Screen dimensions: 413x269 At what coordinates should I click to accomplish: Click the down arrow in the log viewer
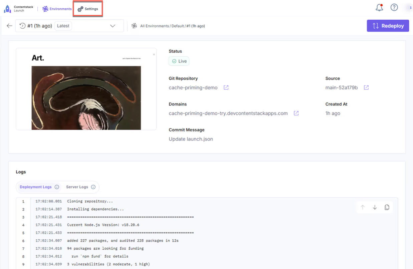tap(375, 207)
